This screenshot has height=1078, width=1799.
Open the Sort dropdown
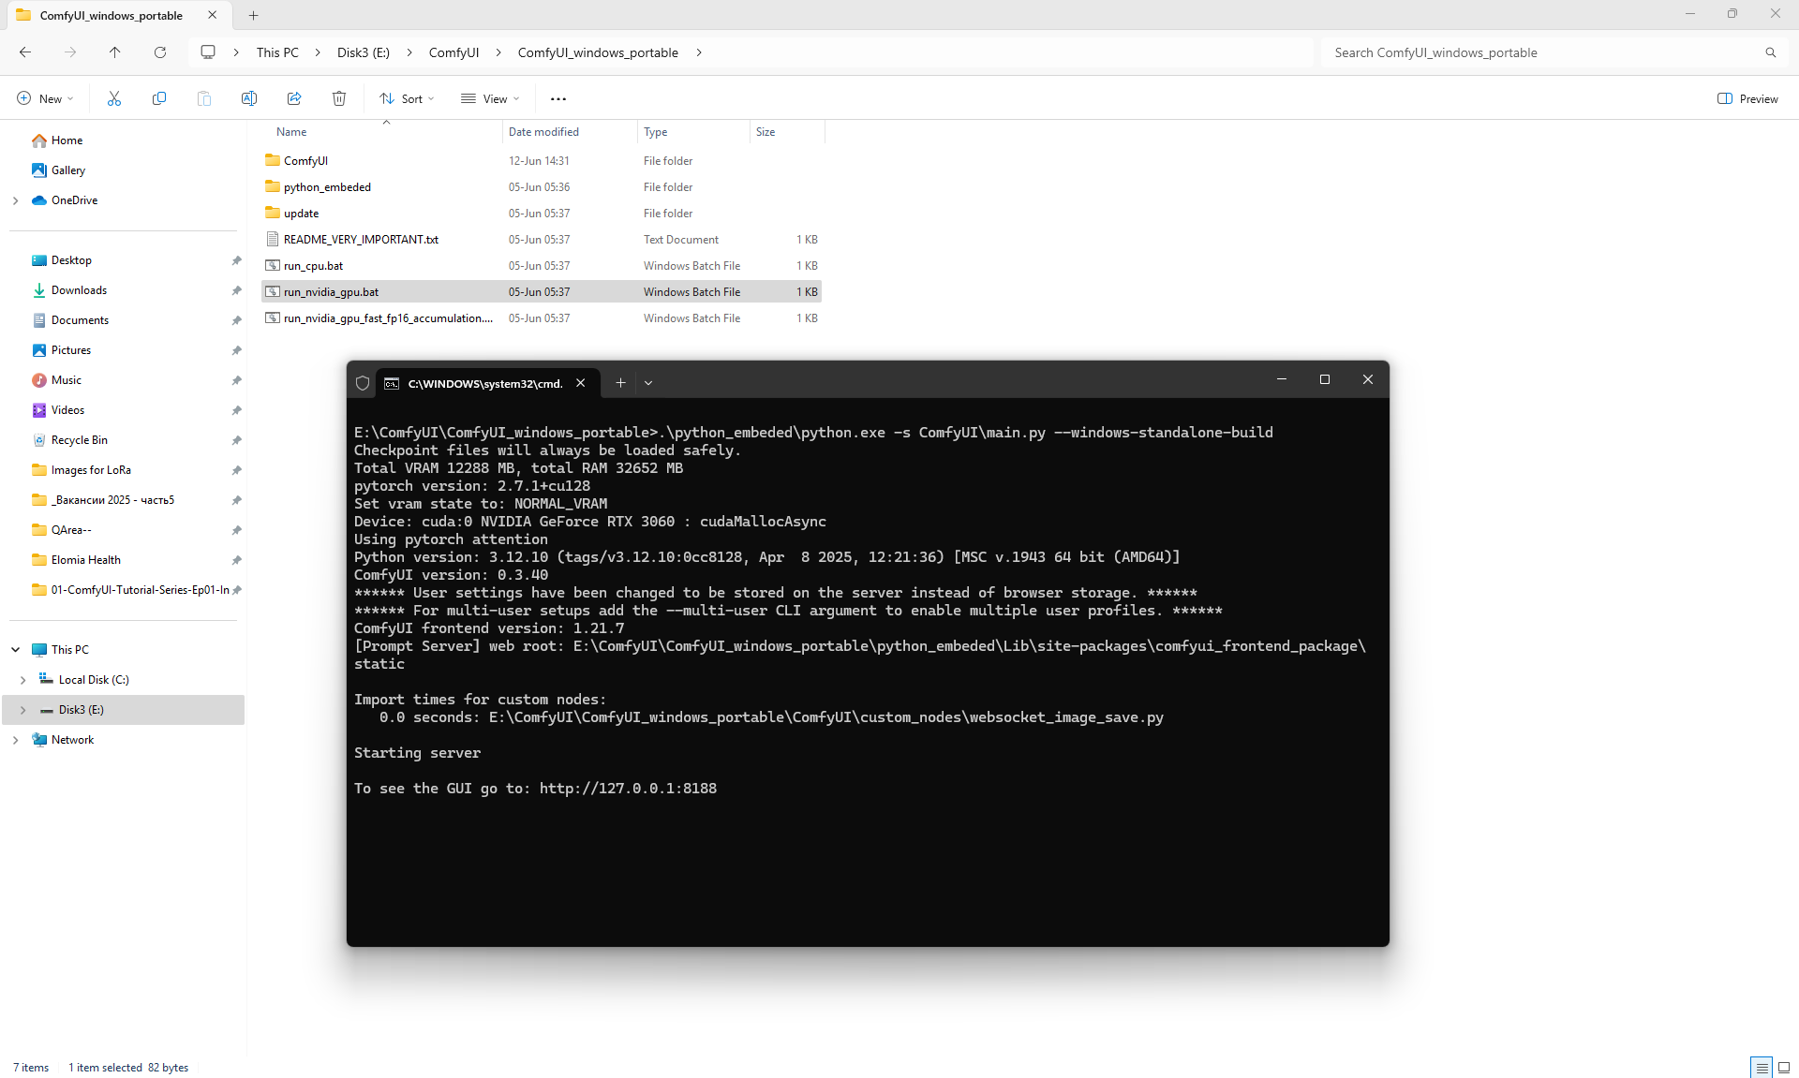coord(408,98)
